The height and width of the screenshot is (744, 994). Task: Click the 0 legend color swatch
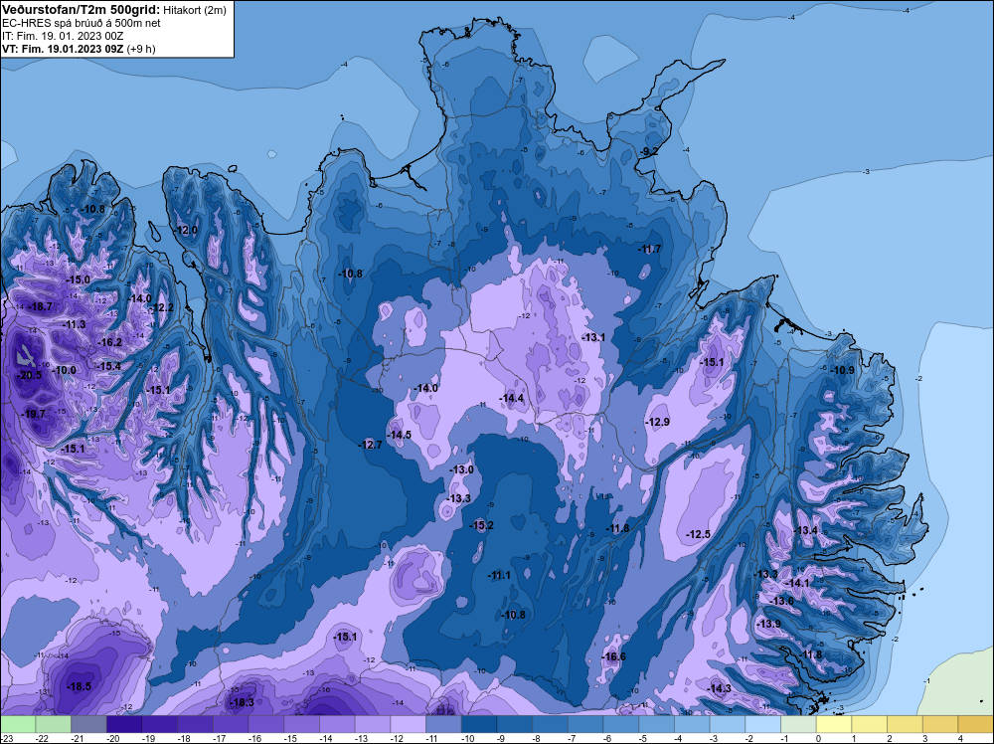[x=834, y=724]
